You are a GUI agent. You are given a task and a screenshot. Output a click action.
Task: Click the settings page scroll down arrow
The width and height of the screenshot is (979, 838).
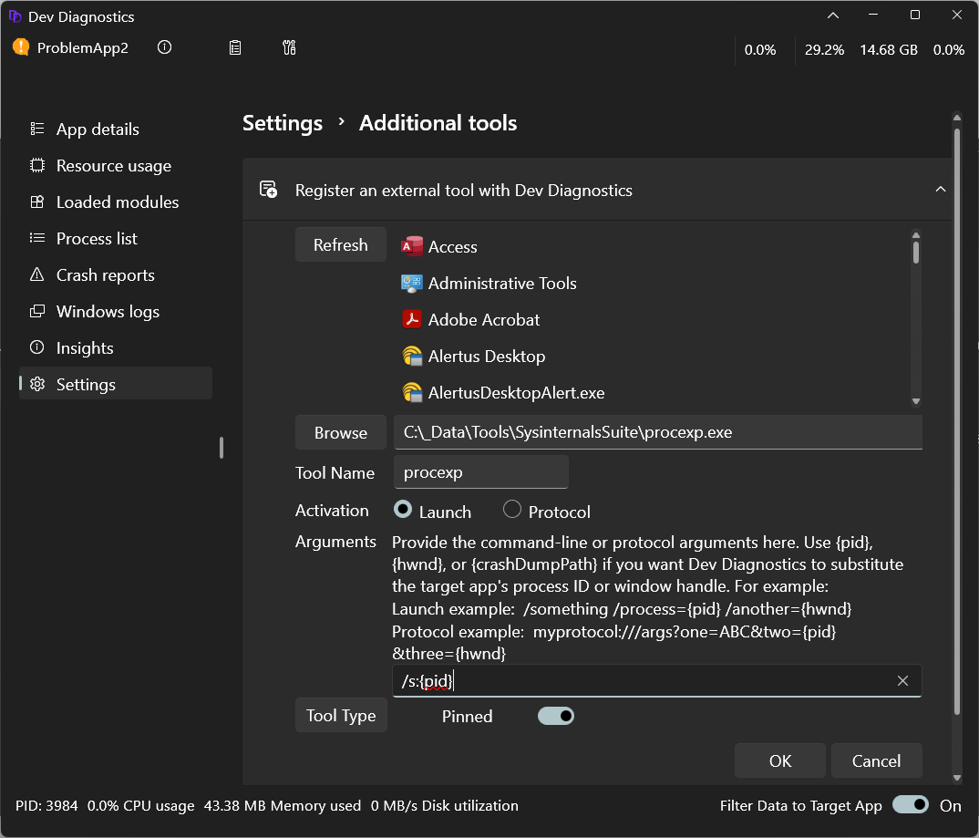(956, 778)
